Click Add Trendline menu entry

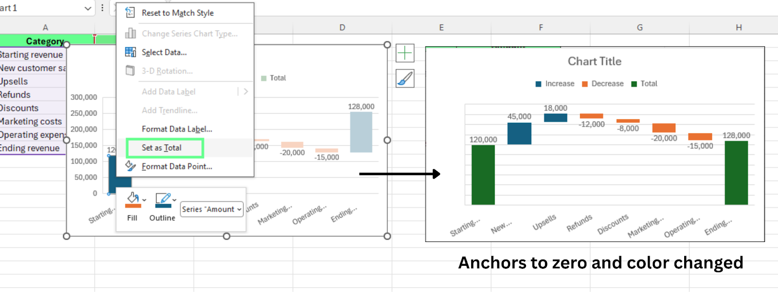point(169,111)
